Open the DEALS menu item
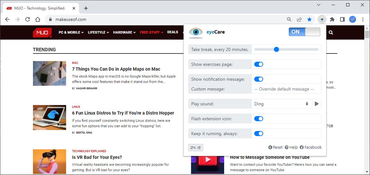The width and height of the screenshot is (370, 175). 173,32
